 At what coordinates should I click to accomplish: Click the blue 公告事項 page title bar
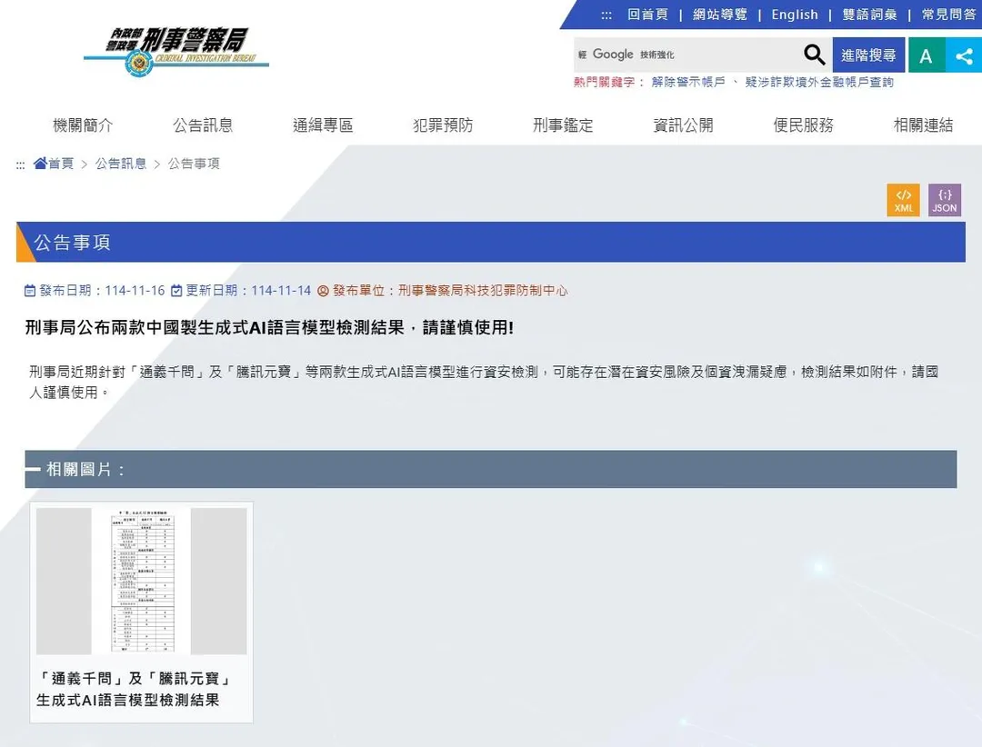(x=491, y=242)
